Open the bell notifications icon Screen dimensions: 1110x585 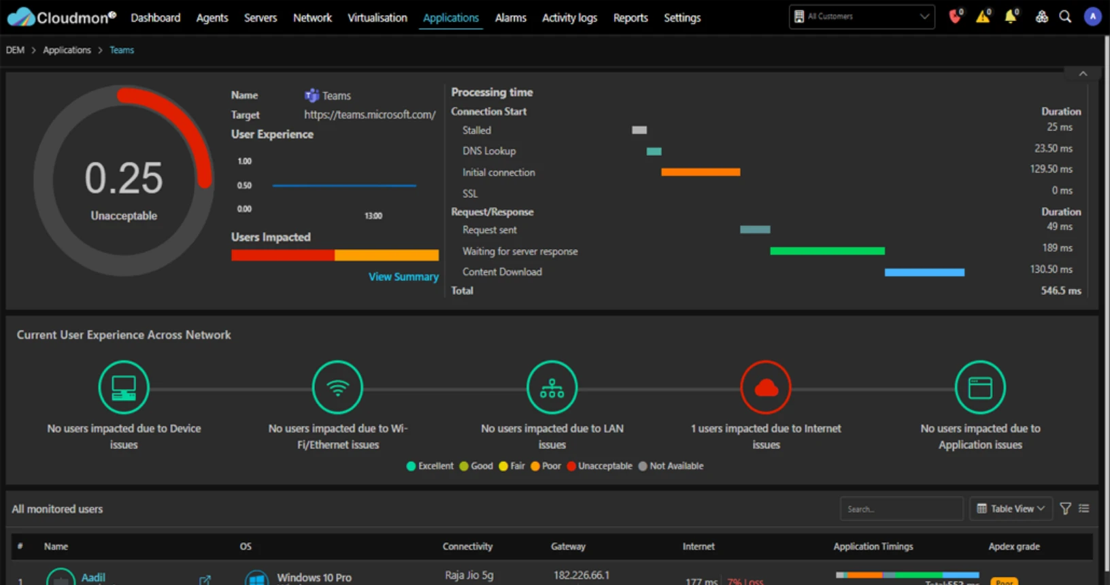1011,16
